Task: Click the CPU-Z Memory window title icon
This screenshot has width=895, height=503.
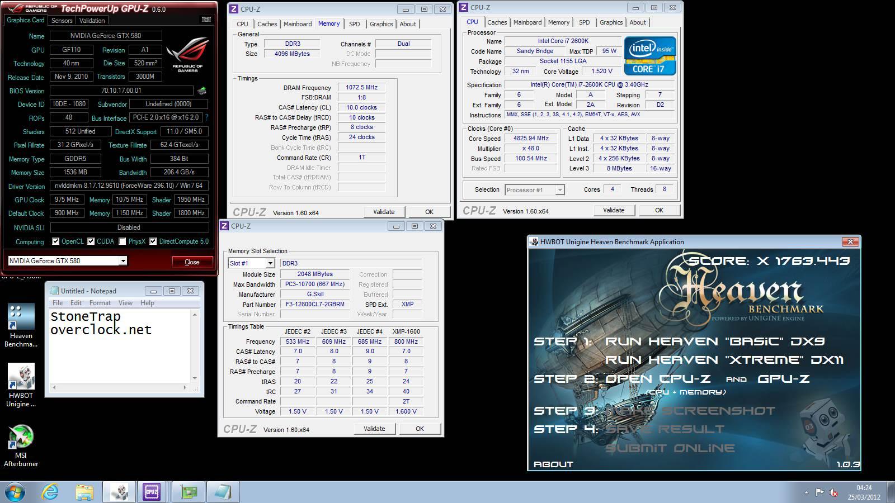Action: 234,9
